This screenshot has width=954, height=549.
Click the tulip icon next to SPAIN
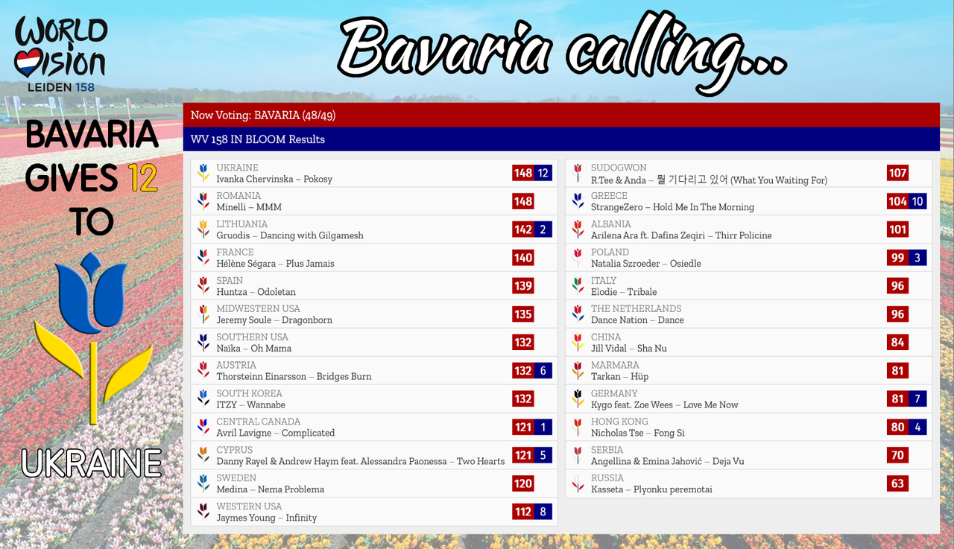[203, 286]
